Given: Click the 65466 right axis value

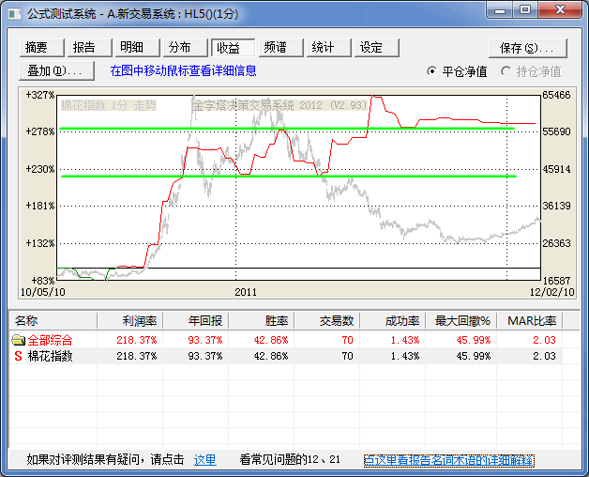Looking at the screenshot, I should [x=556, y=95].
